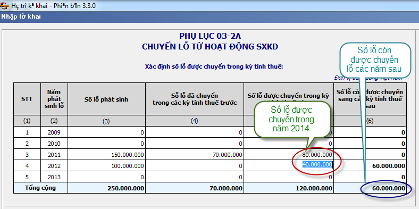419x209 pixels.
Task: Click the transferred-this-period cell for 2013
Action: coord(289,177)
